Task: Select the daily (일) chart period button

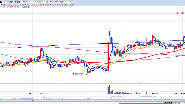Action: point(11,2)
